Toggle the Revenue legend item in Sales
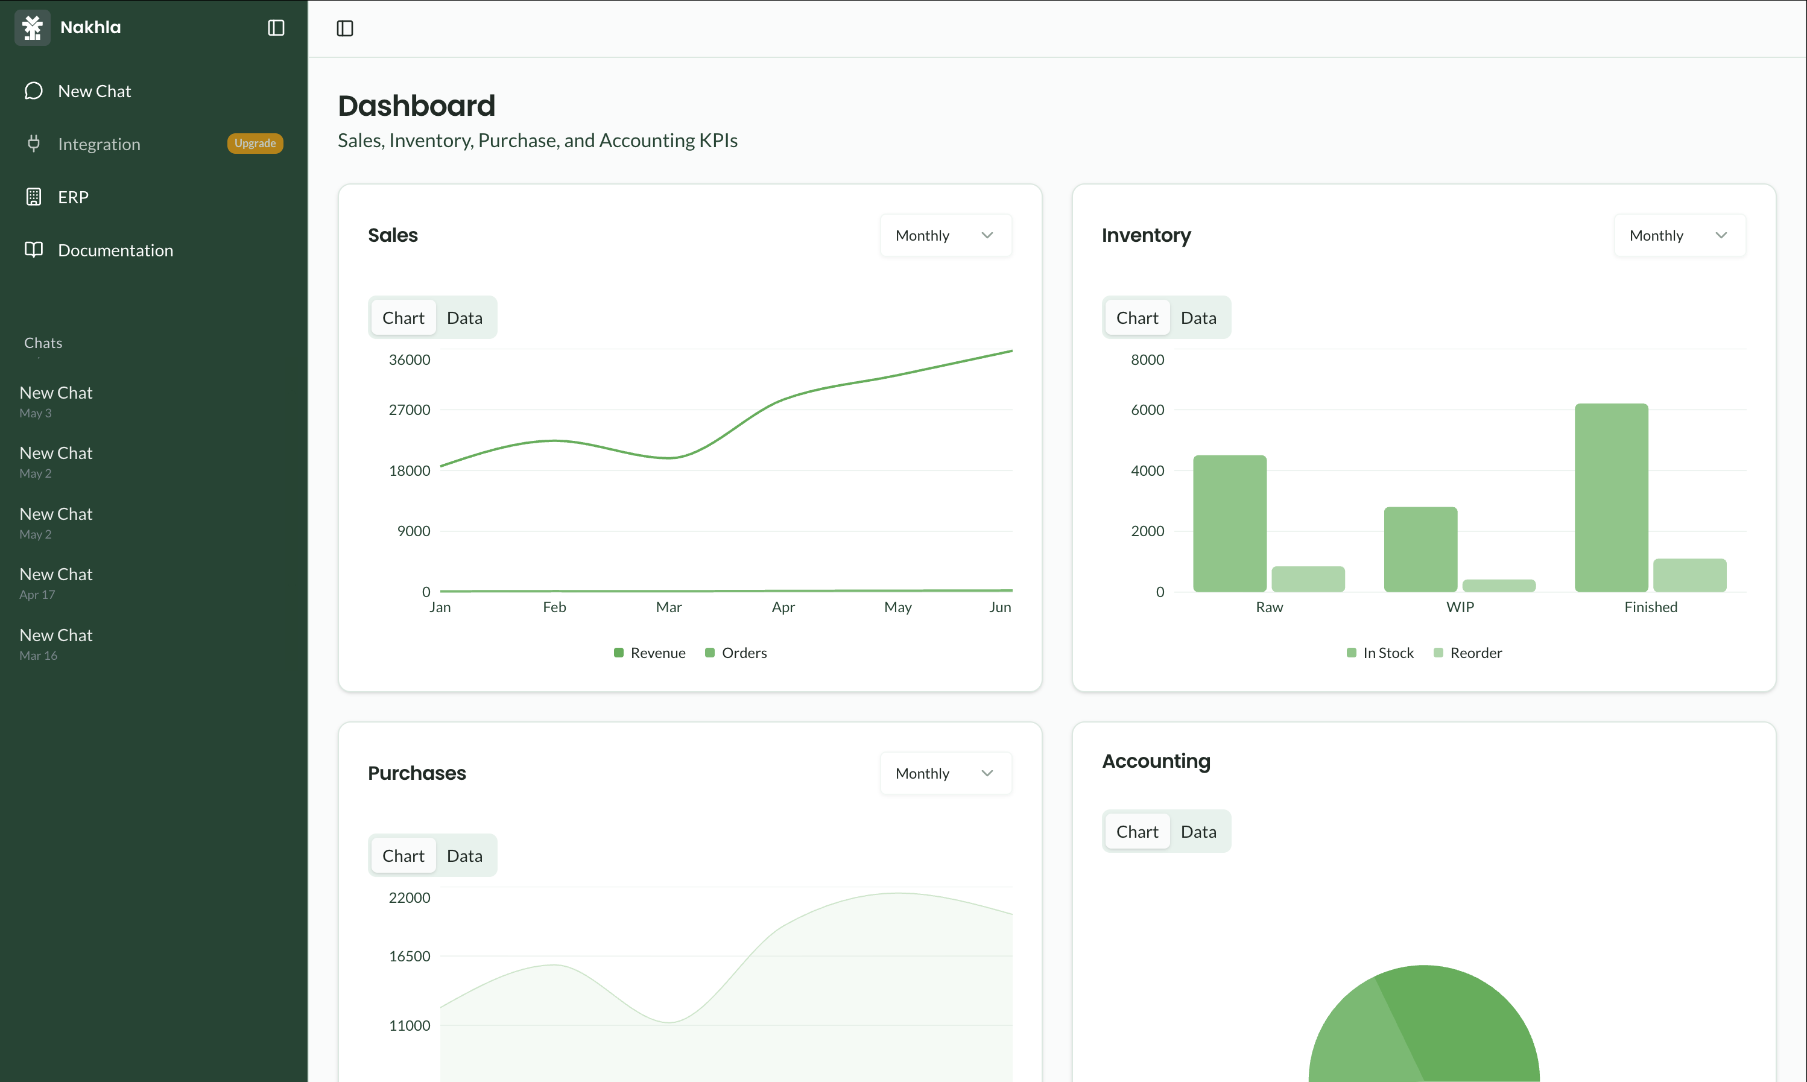The height and width of the screenshot is (1082, 1807). point(650,653)
